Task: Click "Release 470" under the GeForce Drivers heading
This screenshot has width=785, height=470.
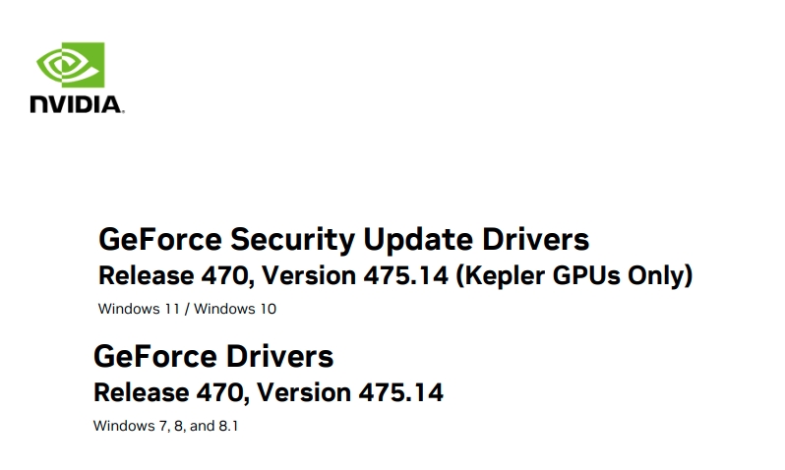Action: coord(169,392)
